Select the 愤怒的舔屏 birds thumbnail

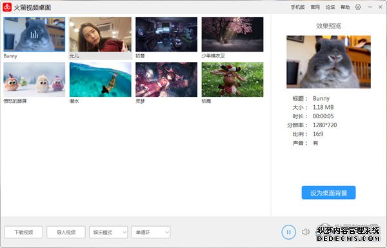click(34, 79)
